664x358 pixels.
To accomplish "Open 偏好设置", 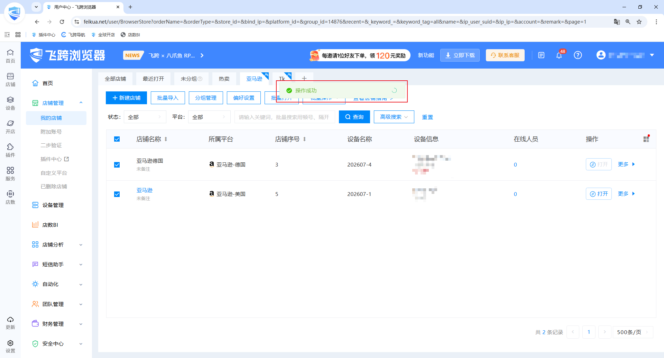I will click(244, 98).
